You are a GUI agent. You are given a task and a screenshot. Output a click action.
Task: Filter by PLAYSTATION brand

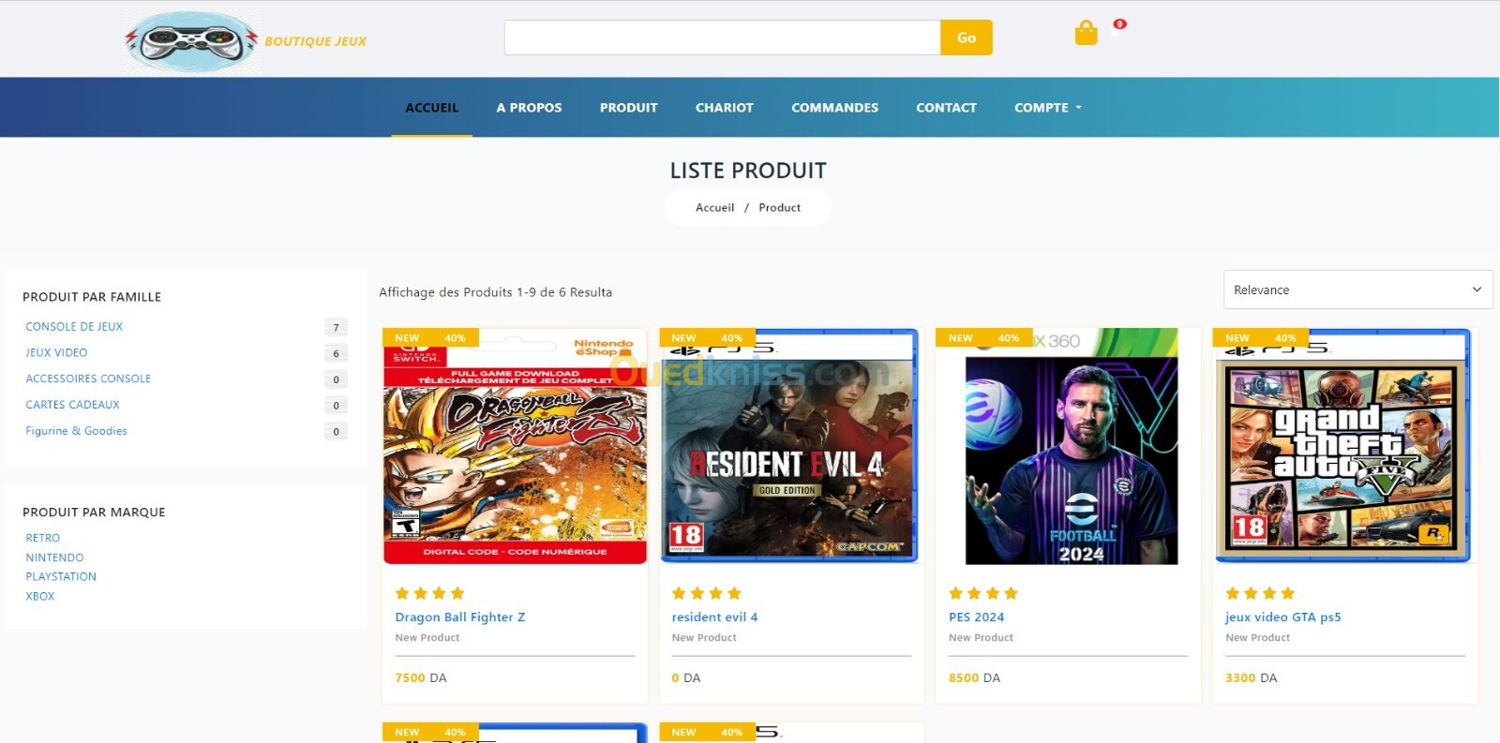coord(61,577)
